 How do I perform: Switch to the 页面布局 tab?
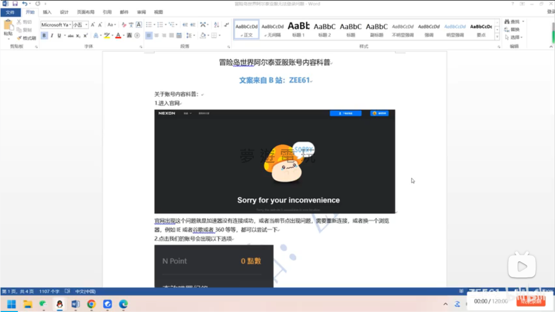(85, 12)
